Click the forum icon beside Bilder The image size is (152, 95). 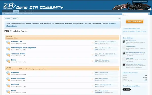[x=8, y=61]
